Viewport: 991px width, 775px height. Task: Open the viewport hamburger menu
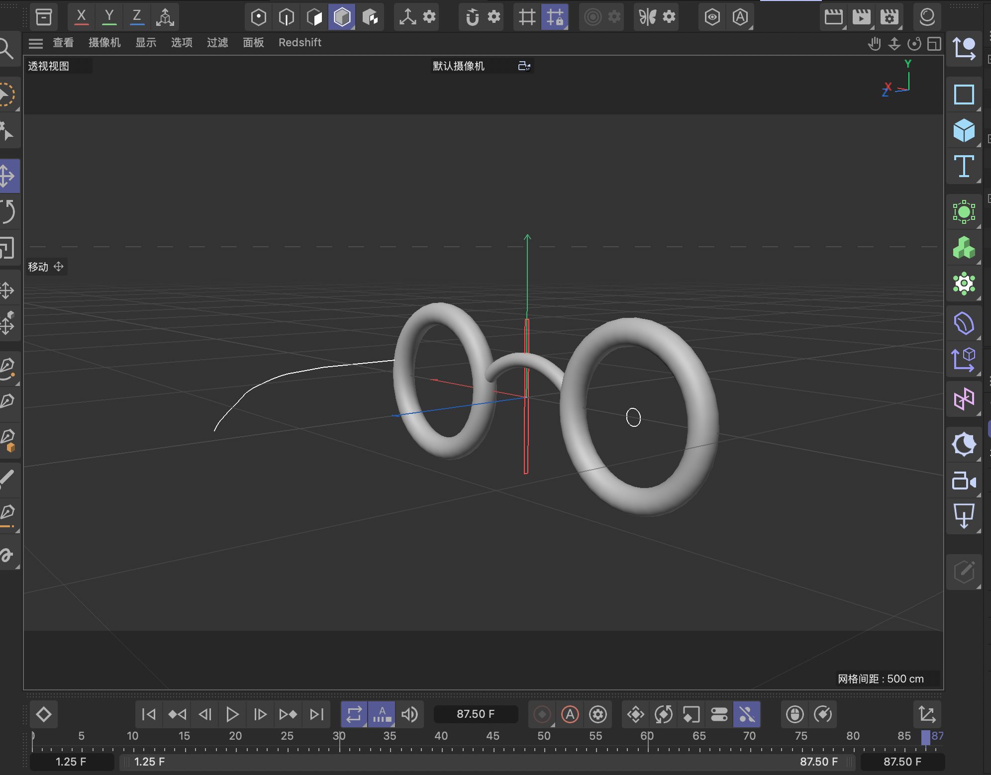36,43
